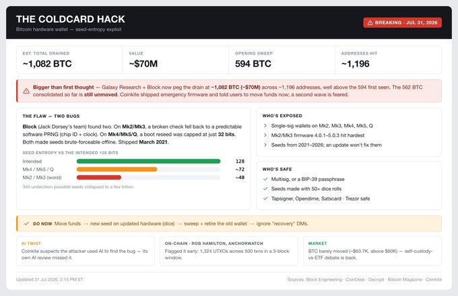The height and width of the screenshot is (296, 458).
Task: Click the 'Intended' row label
Action: [x=32, y=161]
